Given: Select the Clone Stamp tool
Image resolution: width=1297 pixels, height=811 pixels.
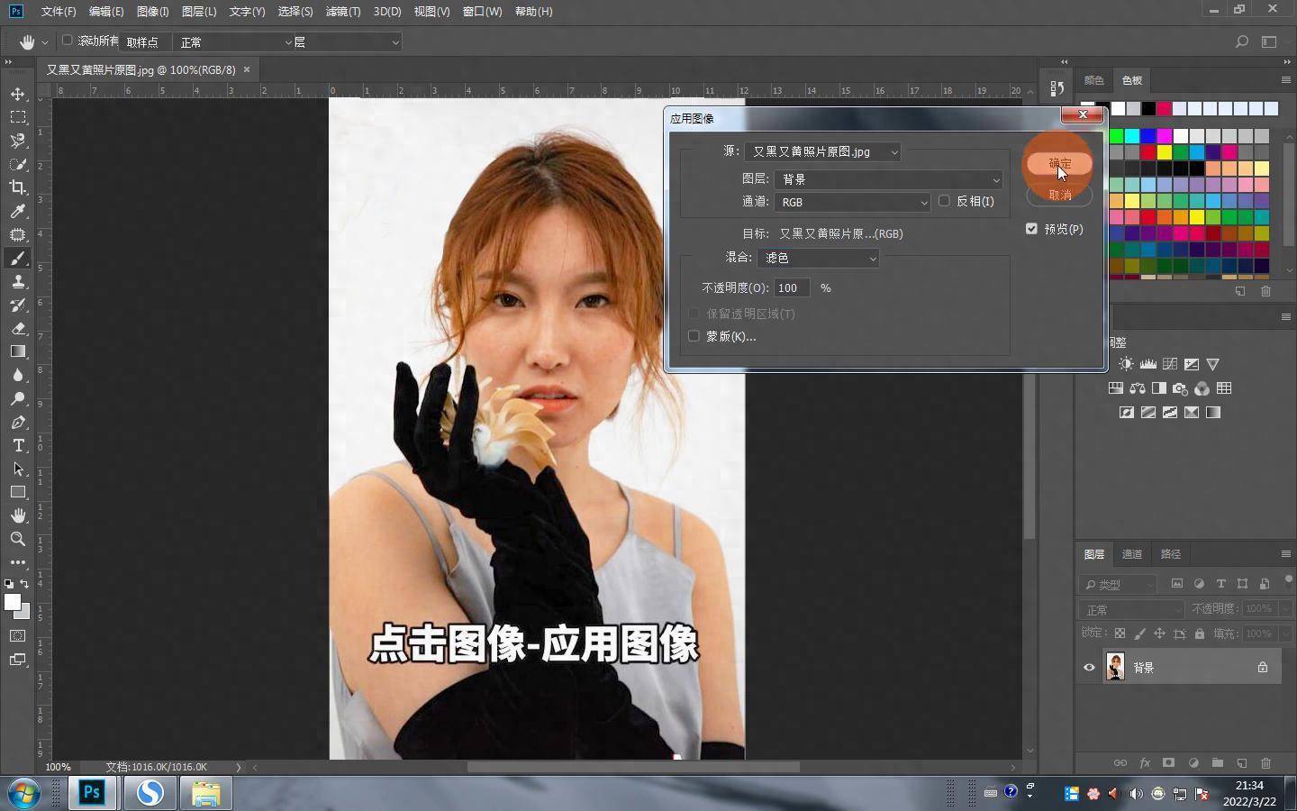Looking at the screenshot, I should click(18, 281).
